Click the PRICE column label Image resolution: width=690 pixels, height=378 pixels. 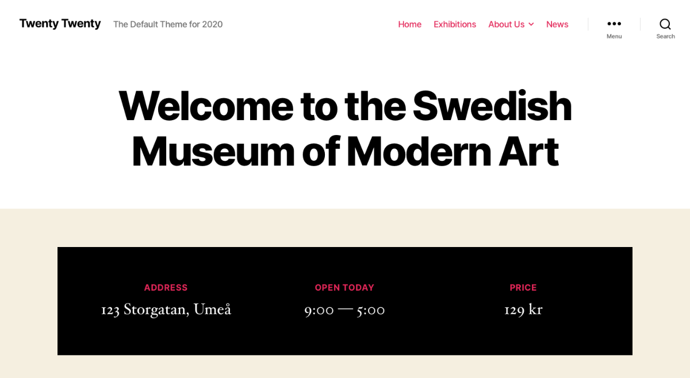click(523, 287)
